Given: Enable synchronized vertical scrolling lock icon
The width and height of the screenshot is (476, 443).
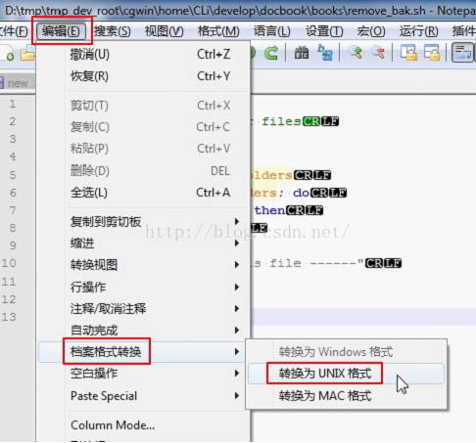Looking at the screenshot, I should pyautogui.click(x=408, y=53).
